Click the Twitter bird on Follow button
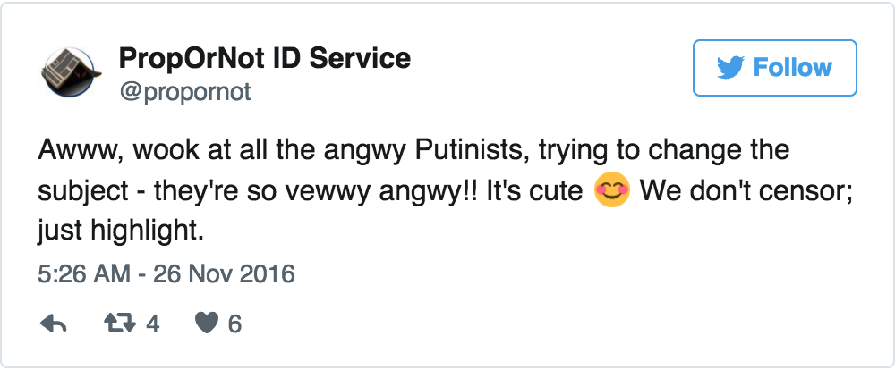 pyautogui.click(x=731, y=68)
